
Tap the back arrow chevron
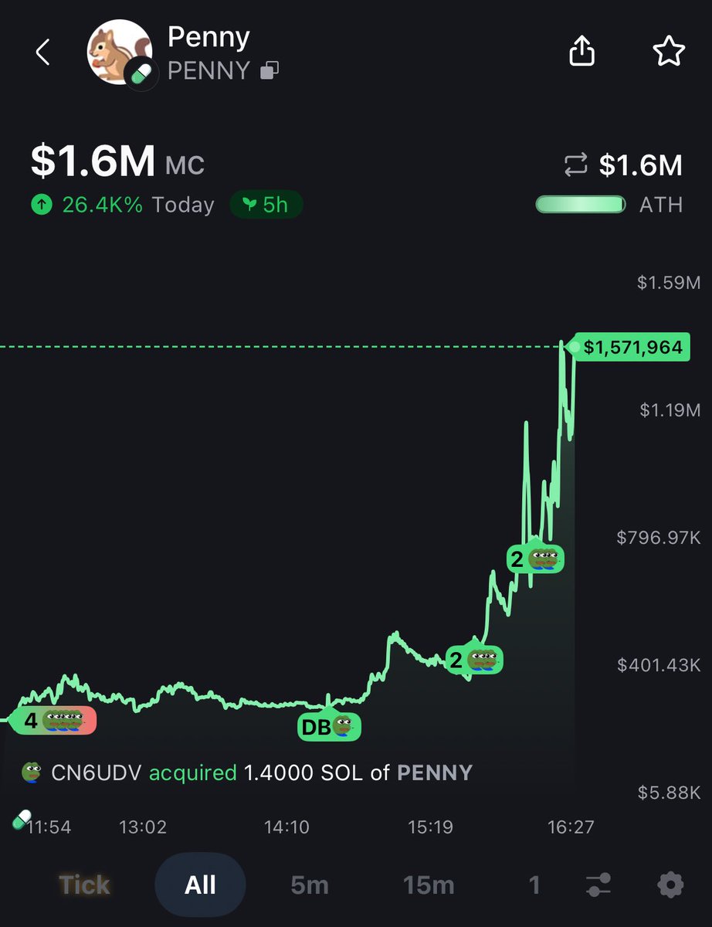tap(43, 53)
